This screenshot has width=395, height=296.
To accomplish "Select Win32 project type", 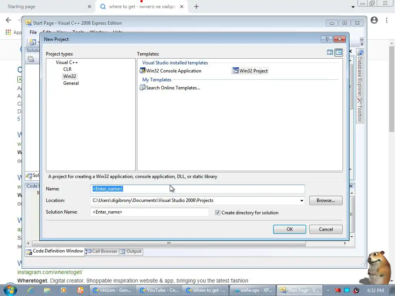I will point(69,76).
